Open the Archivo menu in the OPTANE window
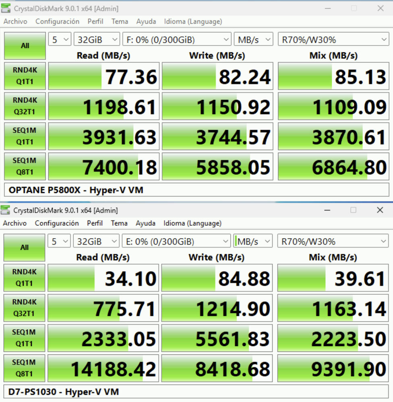 15,22
